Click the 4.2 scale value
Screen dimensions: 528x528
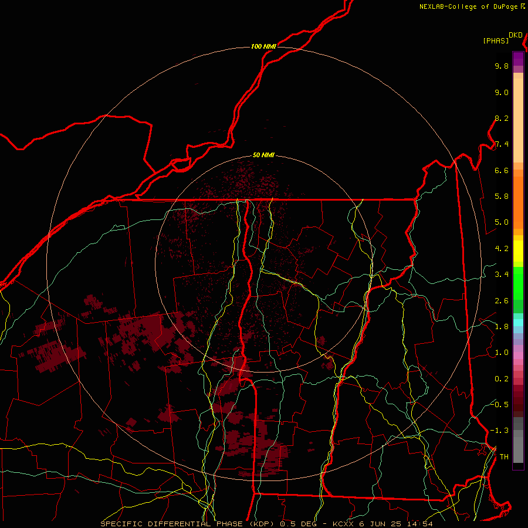point(502,249)
